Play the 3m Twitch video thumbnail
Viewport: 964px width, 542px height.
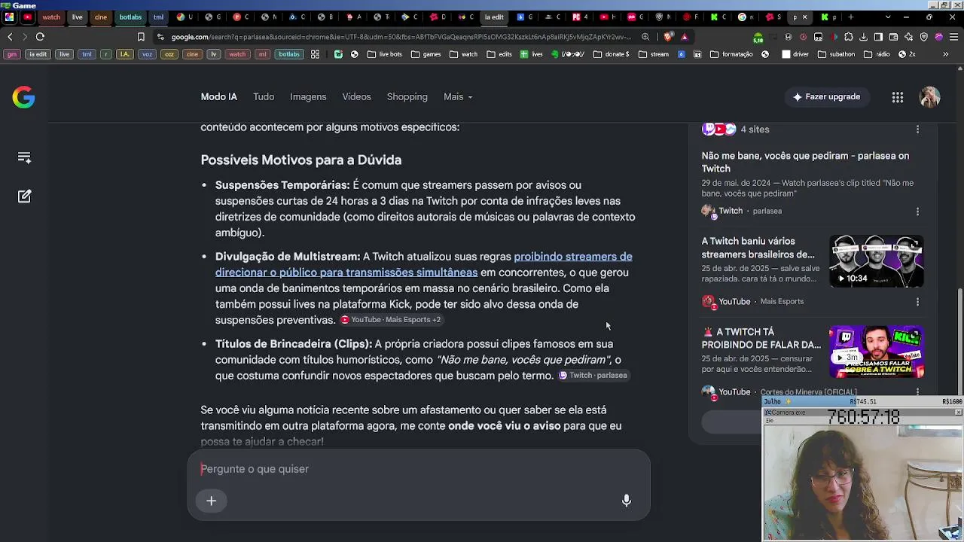tap(876, 352)
